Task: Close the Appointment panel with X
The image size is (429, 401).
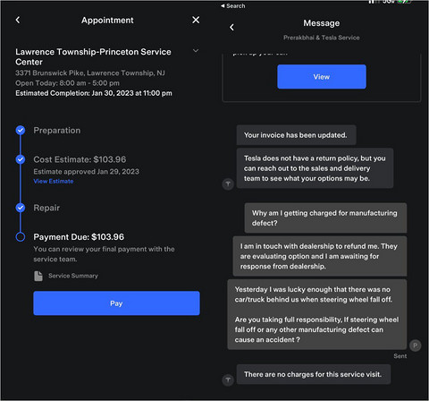Action: click(x=196, y=20)
